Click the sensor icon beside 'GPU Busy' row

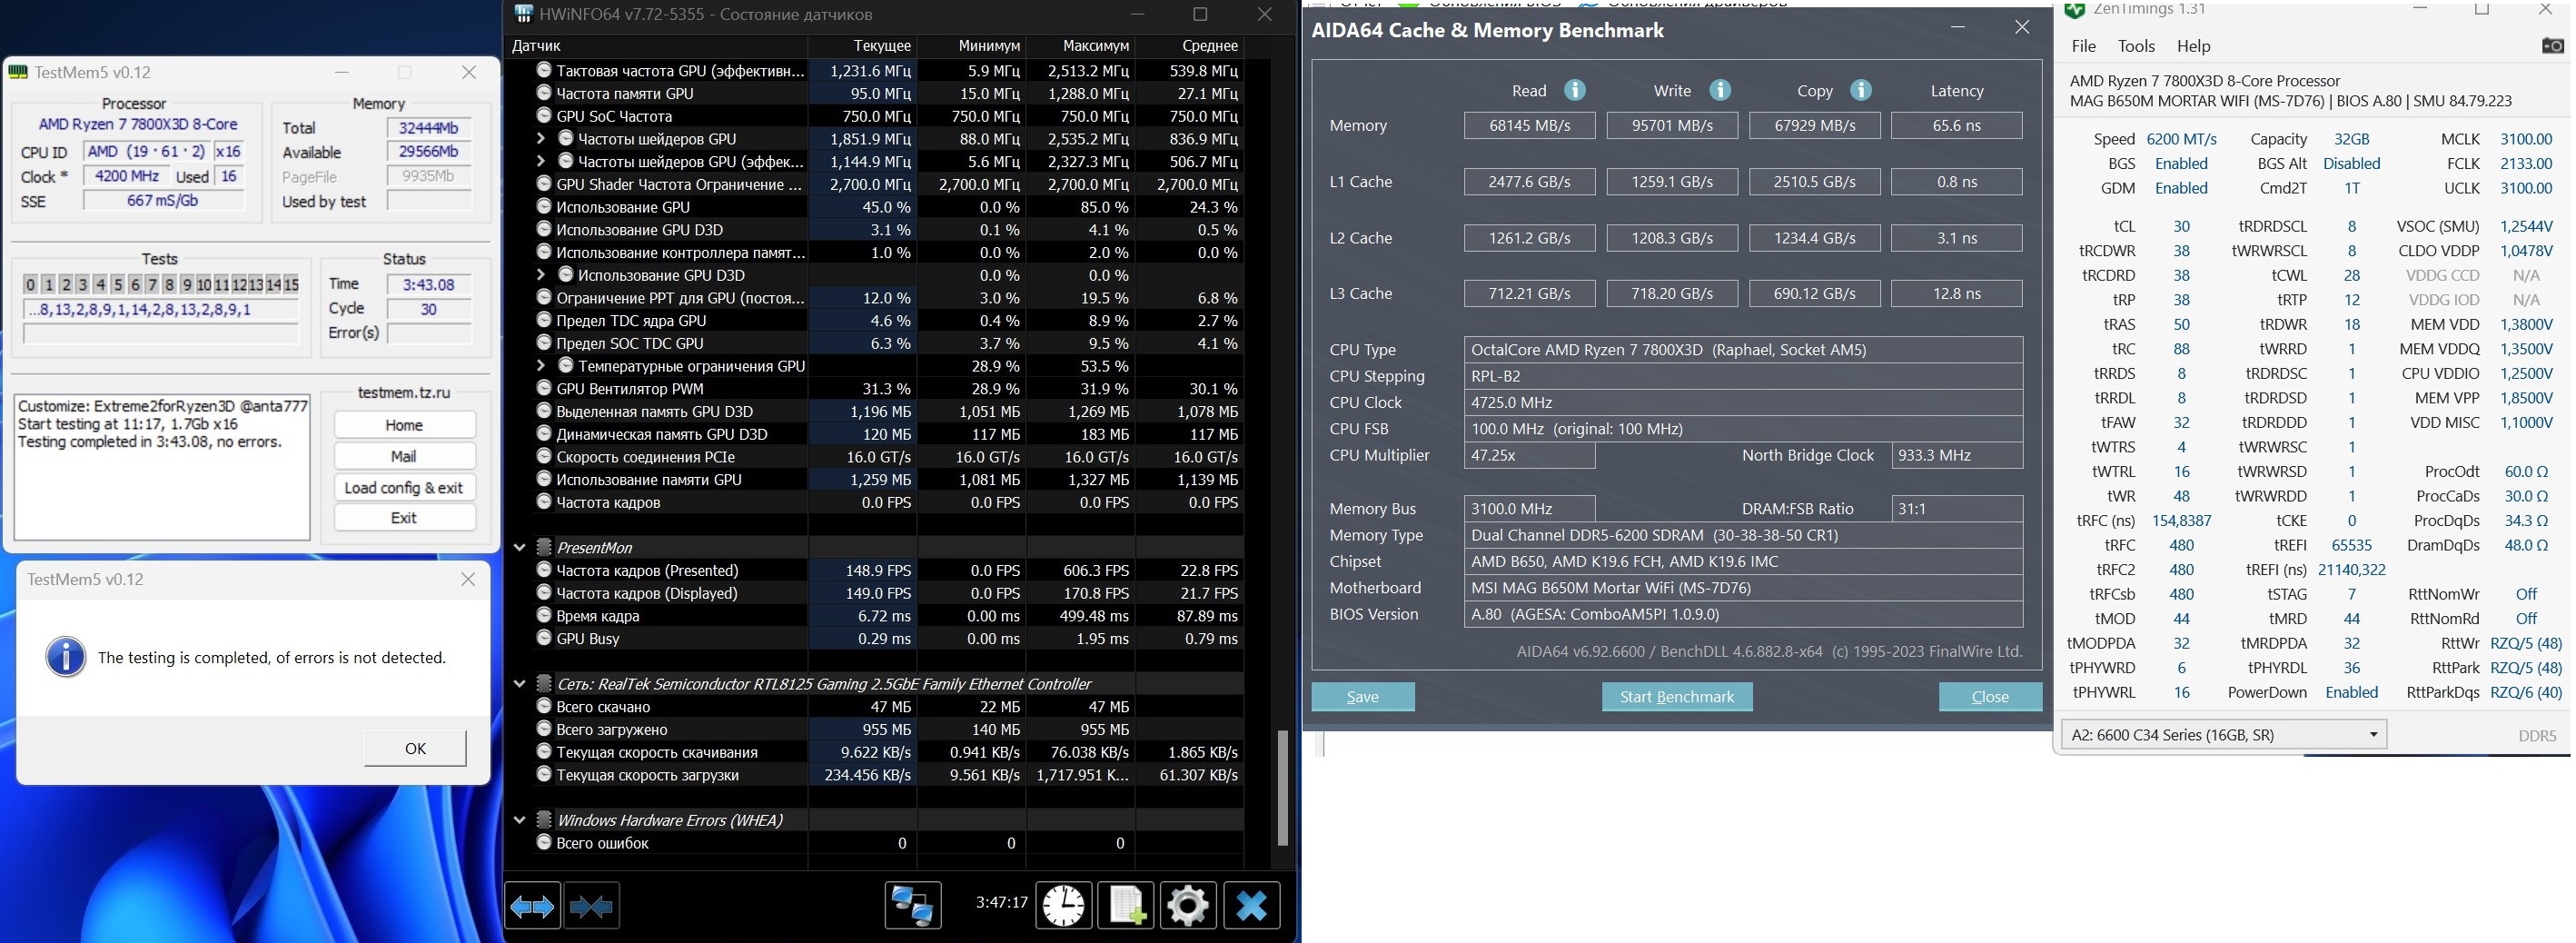pos(544,638)
